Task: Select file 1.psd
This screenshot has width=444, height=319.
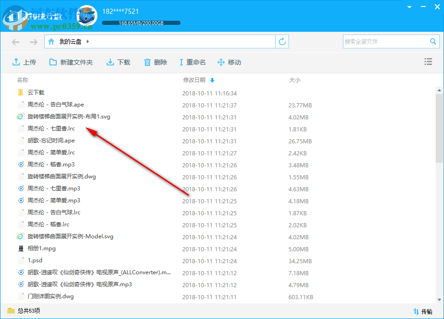Action: coord(35,260)
